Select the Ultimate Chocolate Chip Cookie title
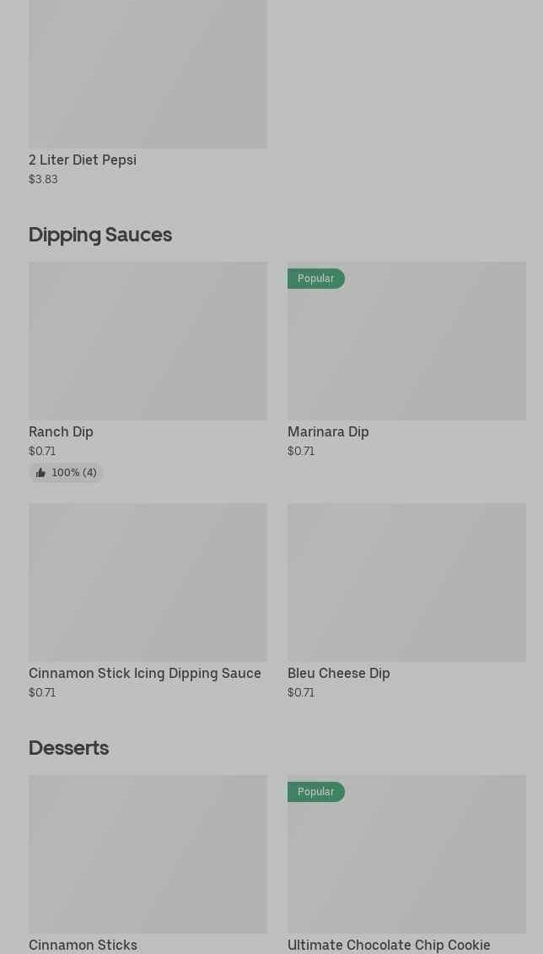This screenshot has width=543, height=954. 389,945
